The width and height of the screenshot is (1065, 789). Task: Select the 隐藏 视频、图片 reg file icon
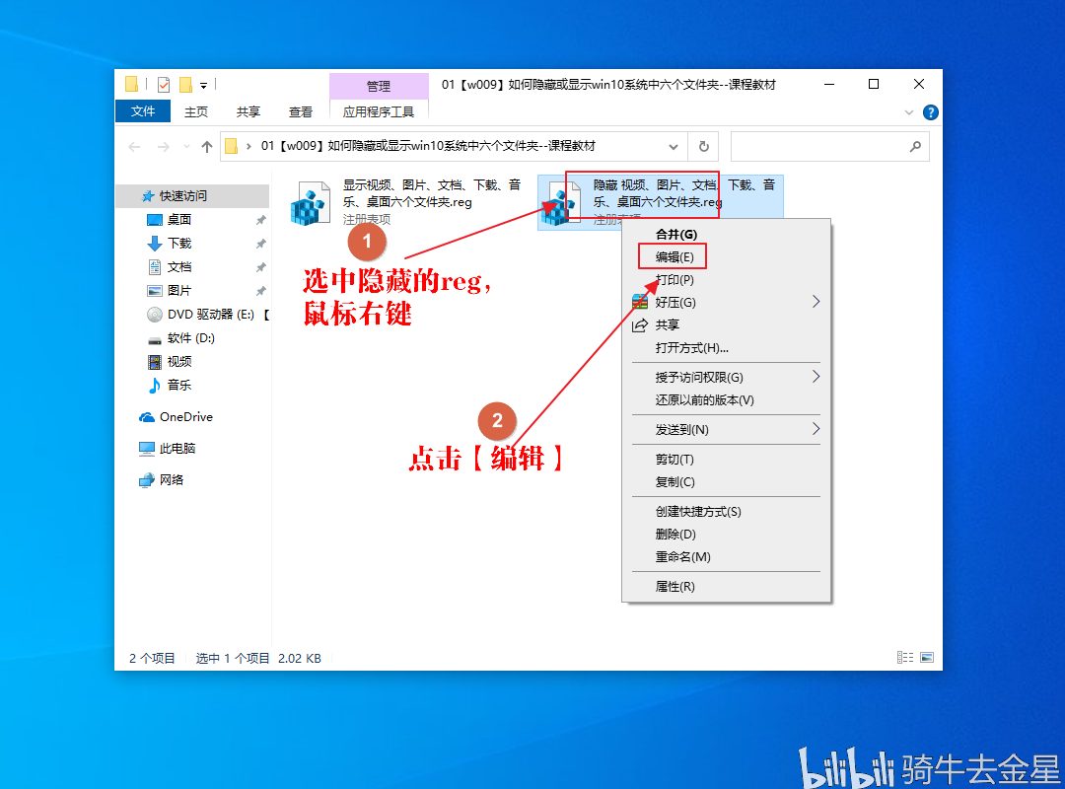point(561,203)
